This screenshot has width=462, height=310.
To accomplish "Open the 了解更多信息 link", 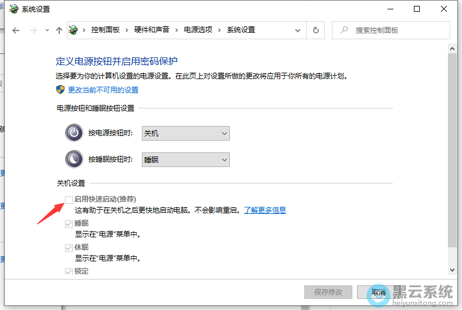I will tap(265, 210).
